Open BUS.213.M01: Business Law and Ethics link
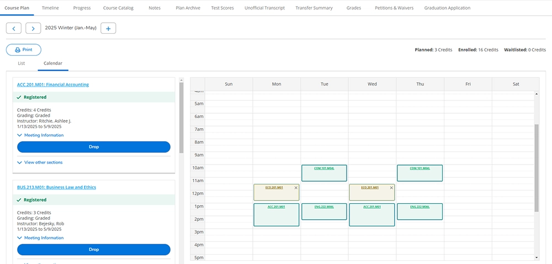Viewport: 552px width, 264px height. click(x=56, y=187)
